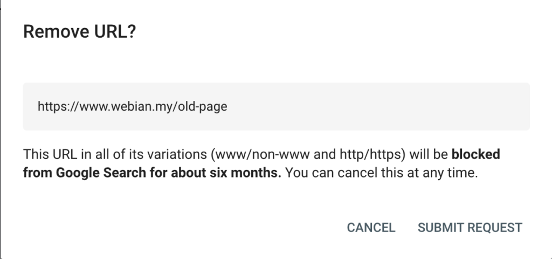The image size is (552, 259).
Task: Click empty space right of the URL text
Action: (x=377, y=106)
